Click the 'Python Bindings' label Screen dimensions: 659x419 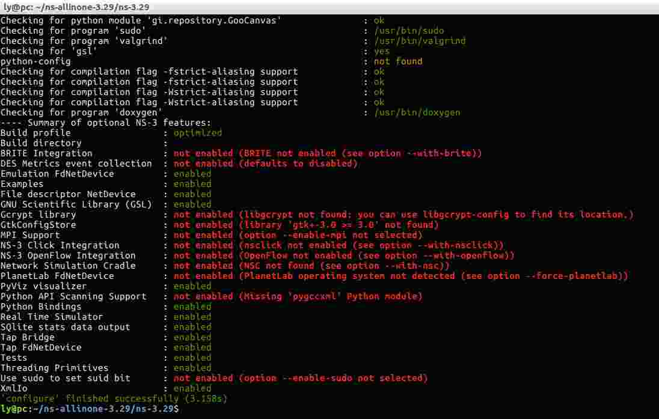pos(41,307)
